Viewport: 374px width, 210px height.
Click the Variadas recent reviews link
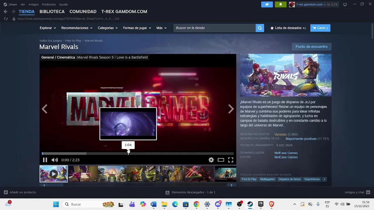[280, 134]
